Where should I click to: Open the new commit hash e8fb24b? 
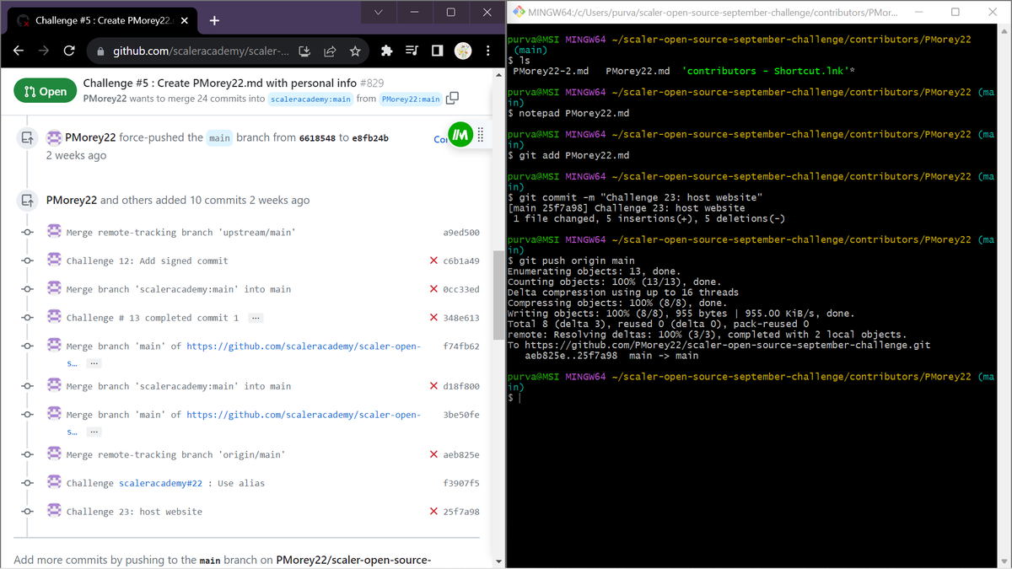tap(370, 137)
